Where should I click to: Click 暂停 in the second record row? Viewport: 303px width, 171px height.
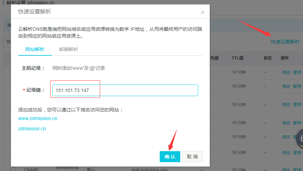[297, 87]
